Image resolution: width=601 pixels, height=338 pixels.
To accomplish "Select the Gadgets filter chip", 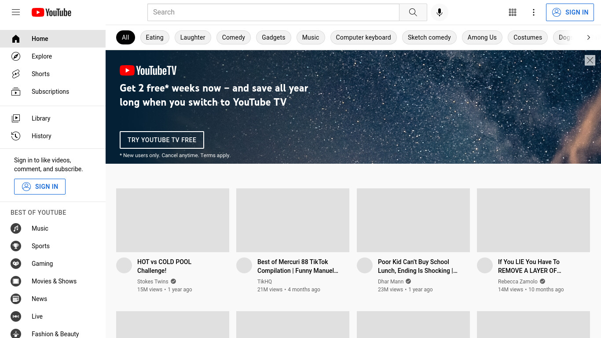I will pyautogui.click(x=274, y=37).
